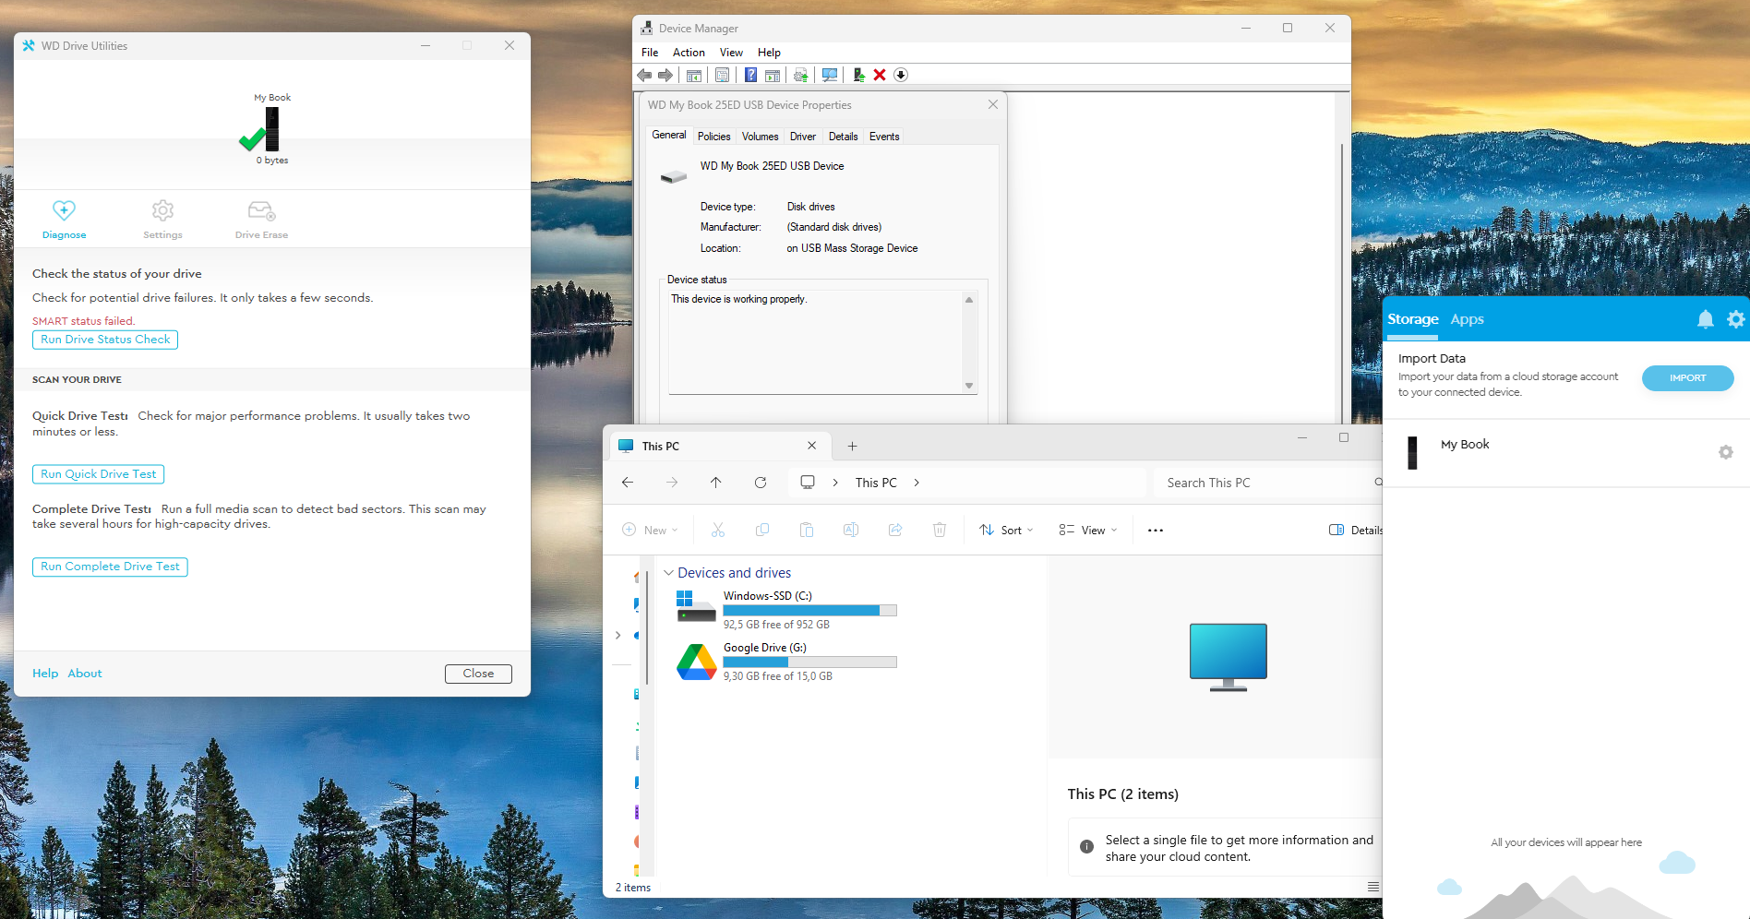The height and width of the screenshot is (919, 1750).
Task: Click the Device status scrollbar up arrow
Action: coord(969,300)
